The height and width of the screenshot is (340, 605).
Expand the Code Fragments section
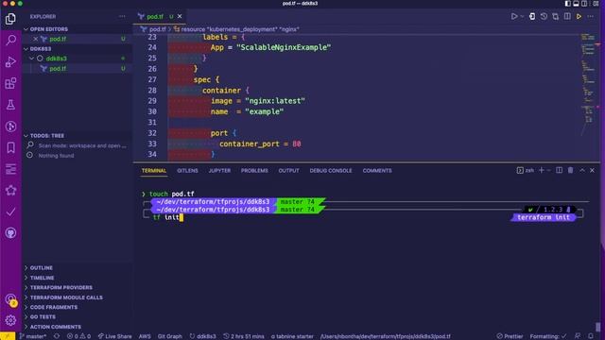coord(54,307)
